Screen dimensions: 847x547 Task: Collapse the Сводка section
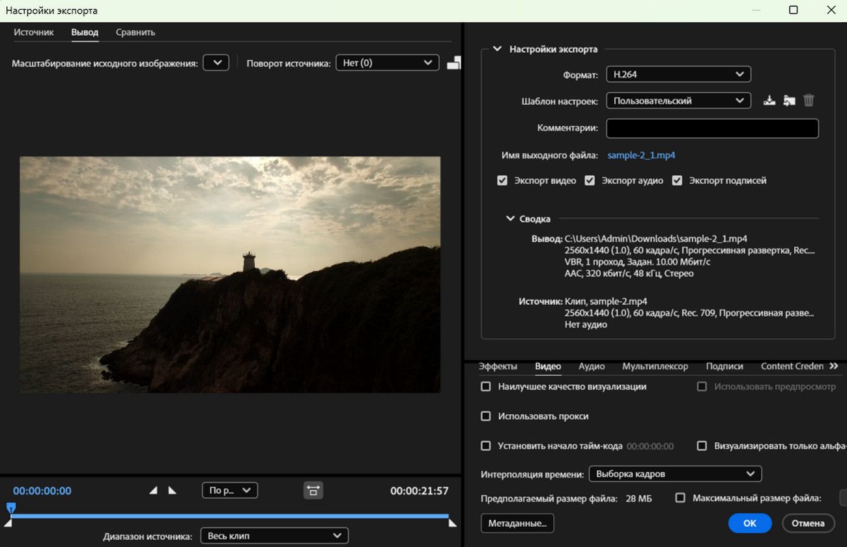click(x=511, y=219)
